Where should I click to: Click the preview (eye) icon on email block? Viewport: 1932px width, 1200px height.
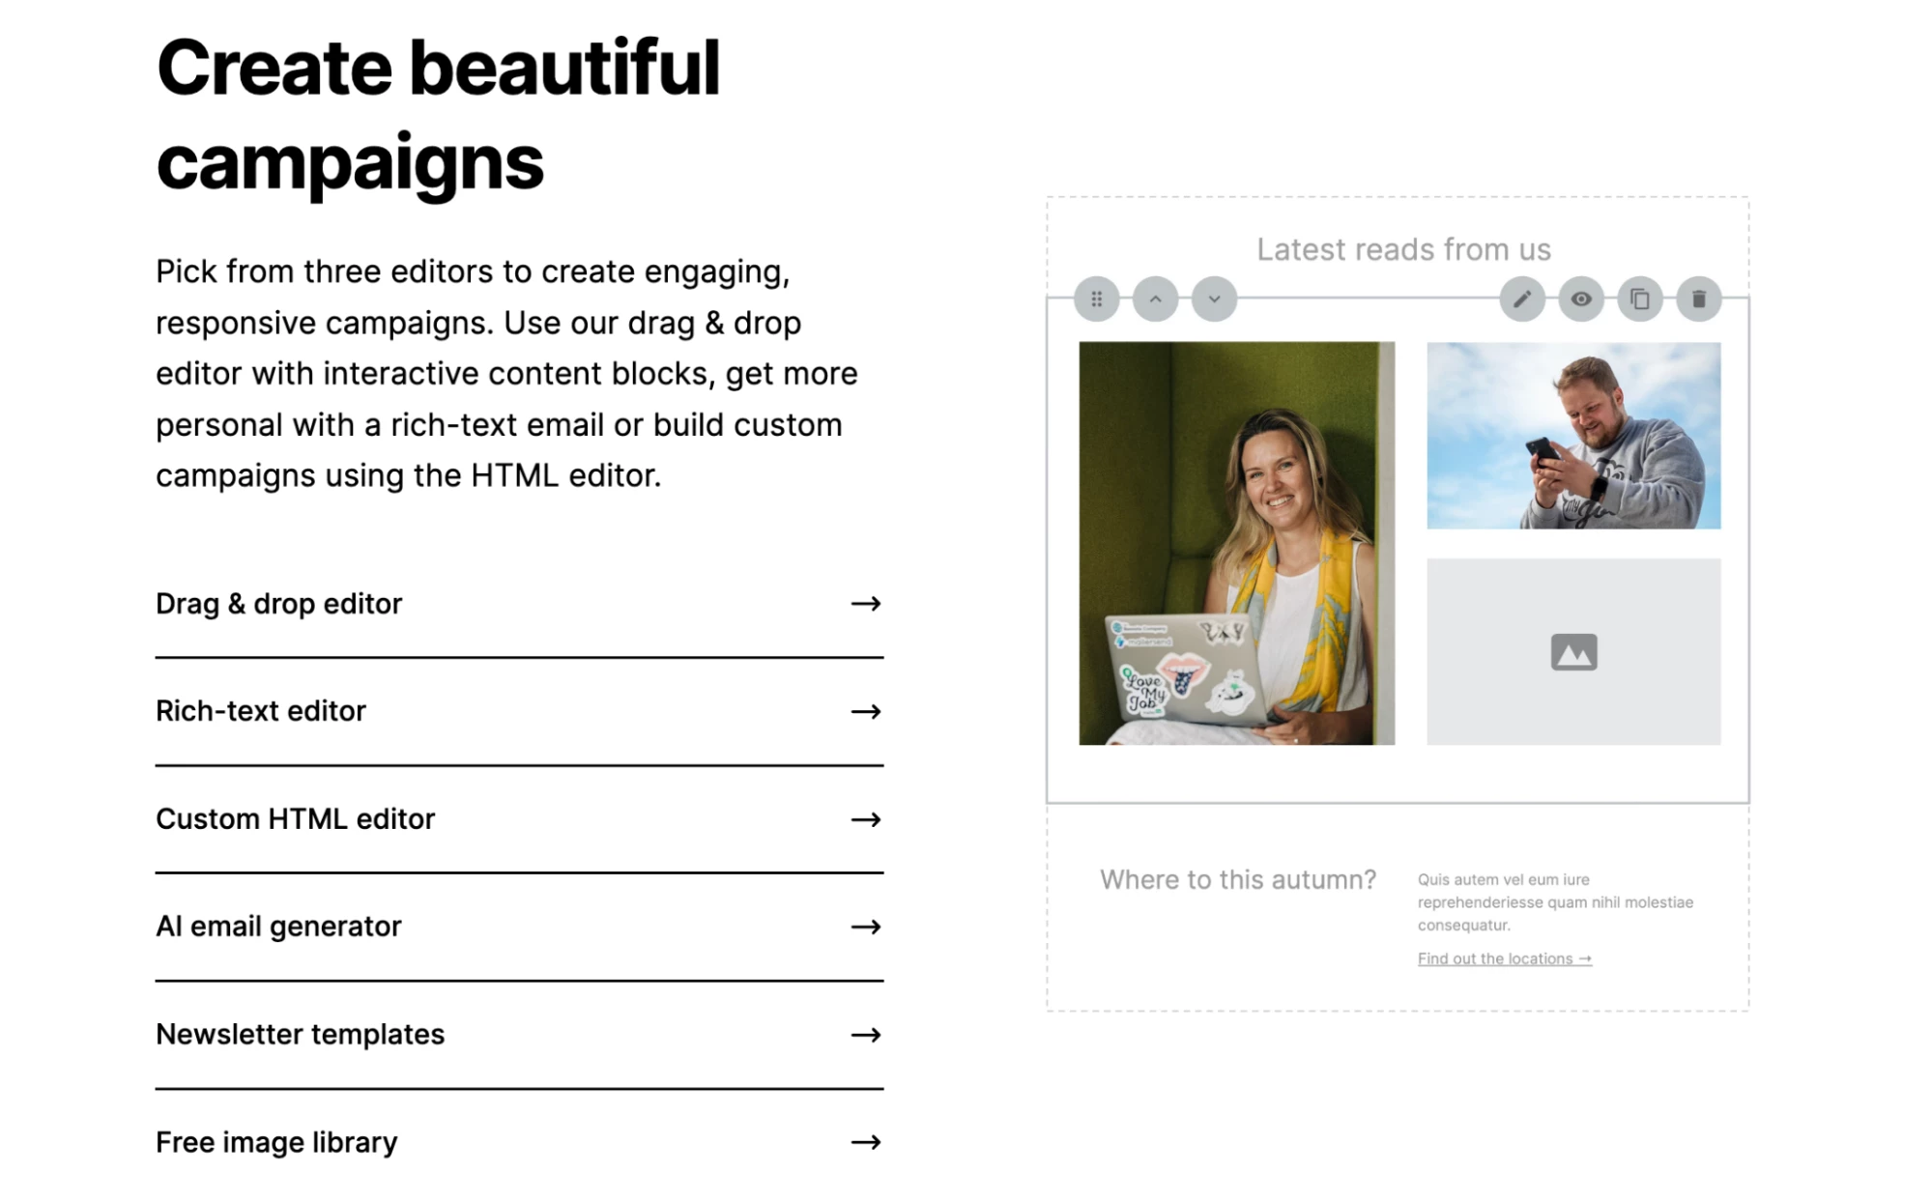[x=1581, y=299]
